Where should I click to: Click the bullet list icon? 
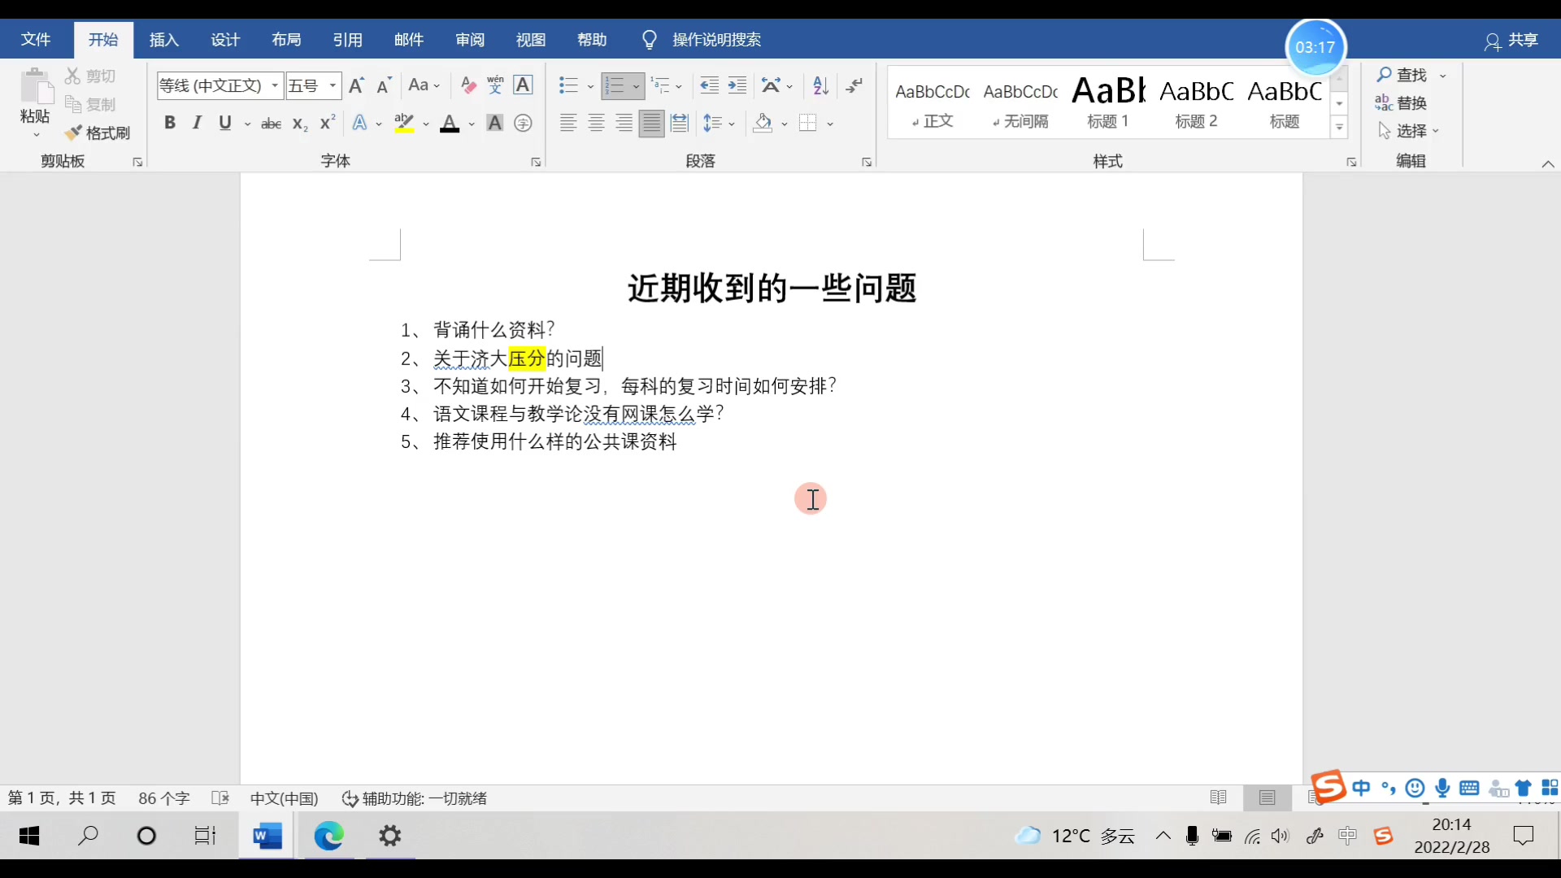pos(568,85)
